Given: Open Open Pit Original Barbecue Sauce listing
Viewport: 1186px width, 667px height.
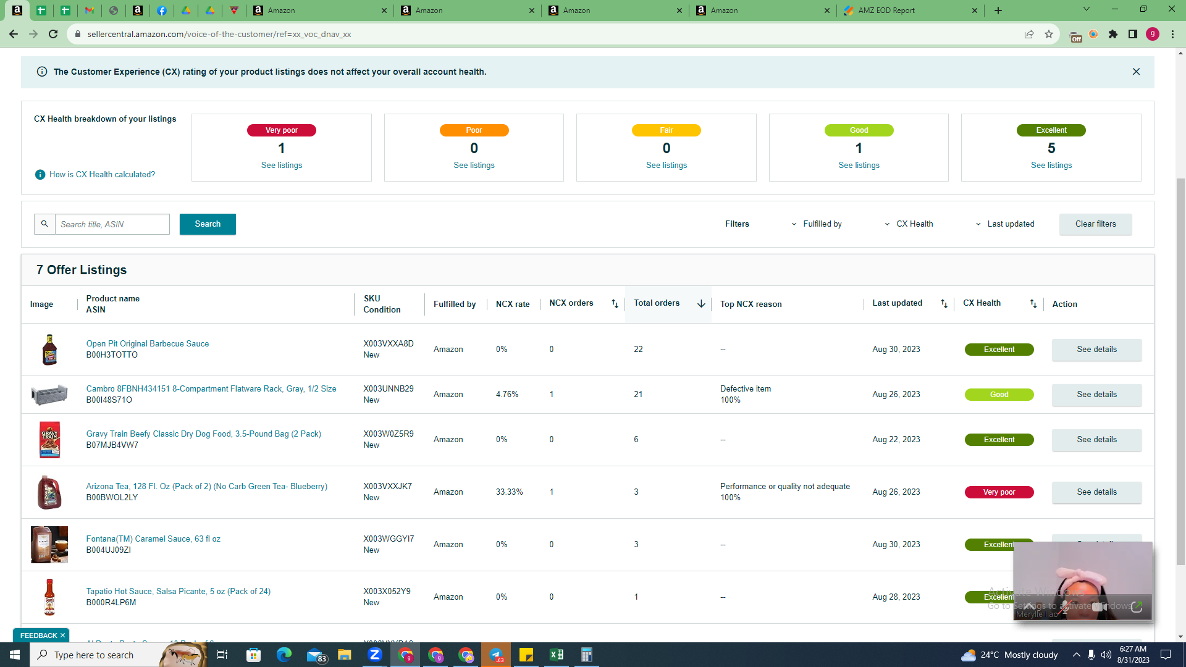Looking at the screenshot, I should click(x=148, y=344).
